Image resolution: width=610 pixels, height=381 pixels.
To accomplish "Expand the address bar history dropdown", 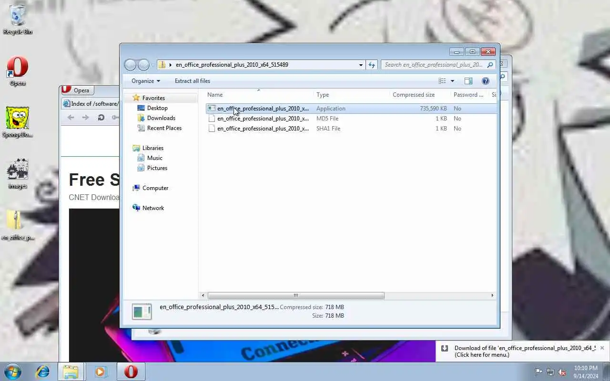I will 361,65.
